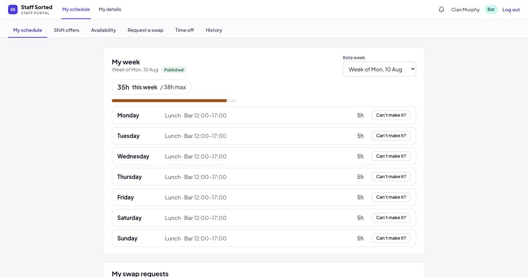Click the 5h value in Saturday row
528x277 pixels.
(x=360, y=218)
